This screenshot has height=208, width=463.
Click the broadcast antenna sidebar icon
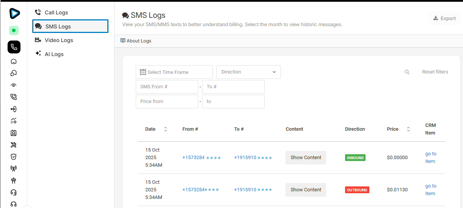pos(14,169)
